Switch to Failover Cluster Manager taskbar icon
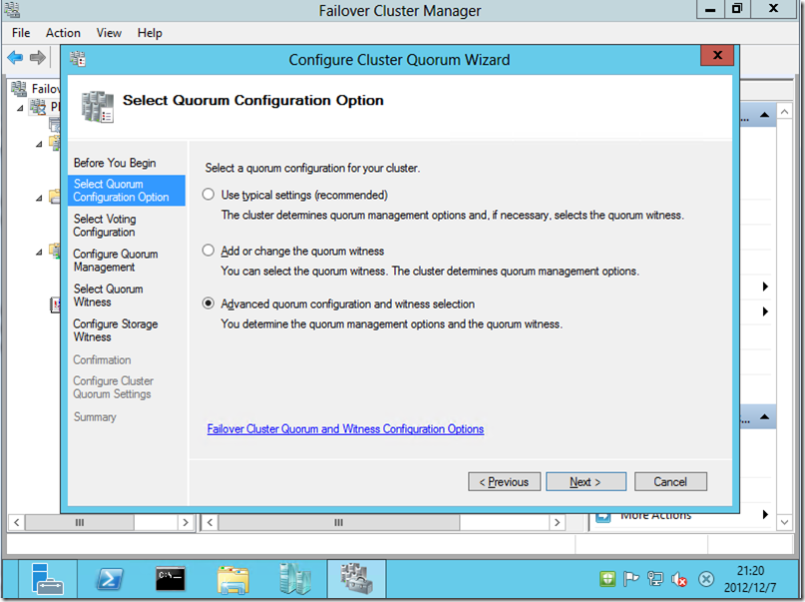The height and width of the screenshot is (602, 805). [x=356, y=579]
